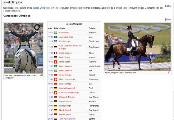Click the Soviet flag in the 1968 row
This screenshot has height=120, width=174.
pyautogui.click(x=56, y=84)
